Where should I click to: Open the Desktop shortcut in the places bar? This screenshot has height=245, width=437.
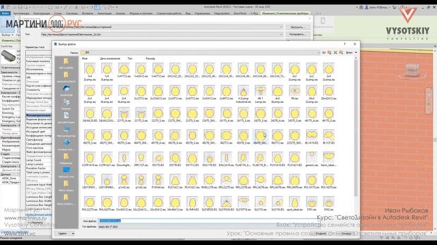(66, 172)
